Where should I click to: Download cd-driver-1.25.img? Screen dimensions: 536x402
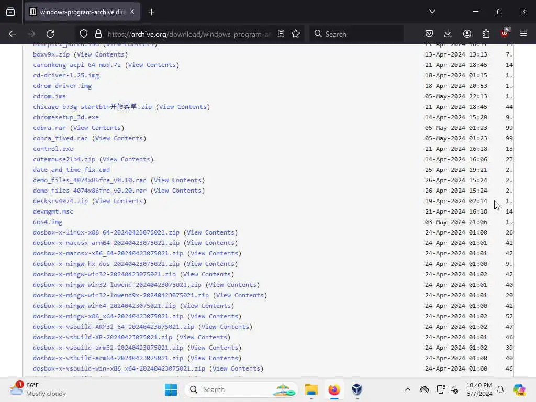pyautogui.click(x=66, y=75)
